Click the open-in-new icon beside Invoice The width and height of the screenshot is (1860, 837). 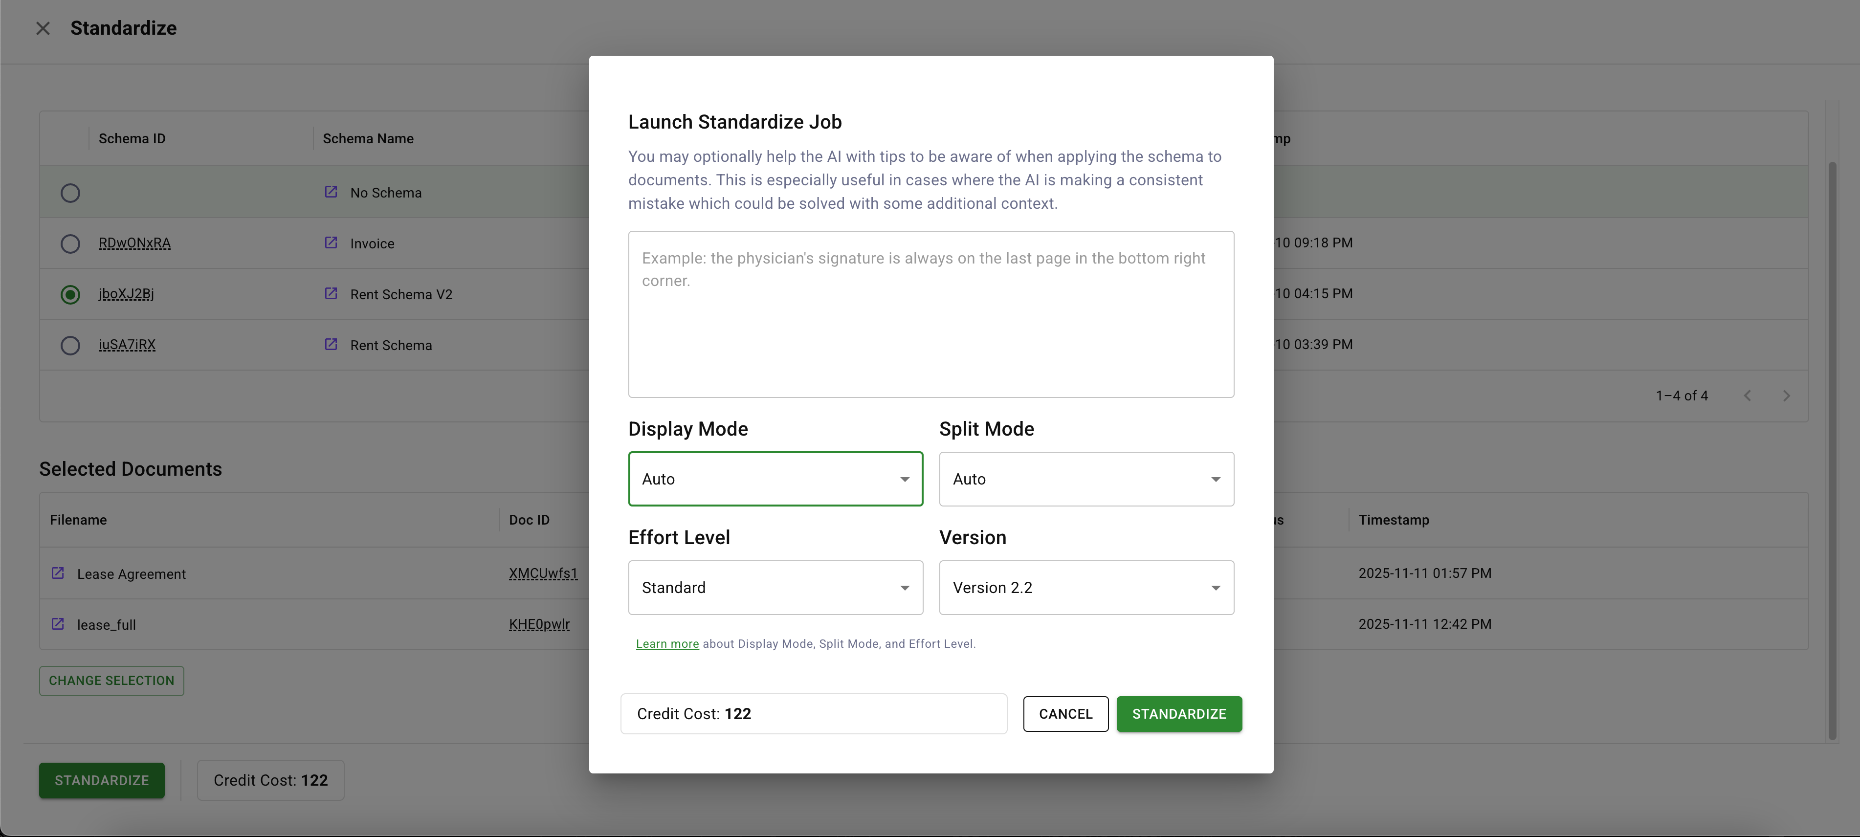(x=331, y=242)
